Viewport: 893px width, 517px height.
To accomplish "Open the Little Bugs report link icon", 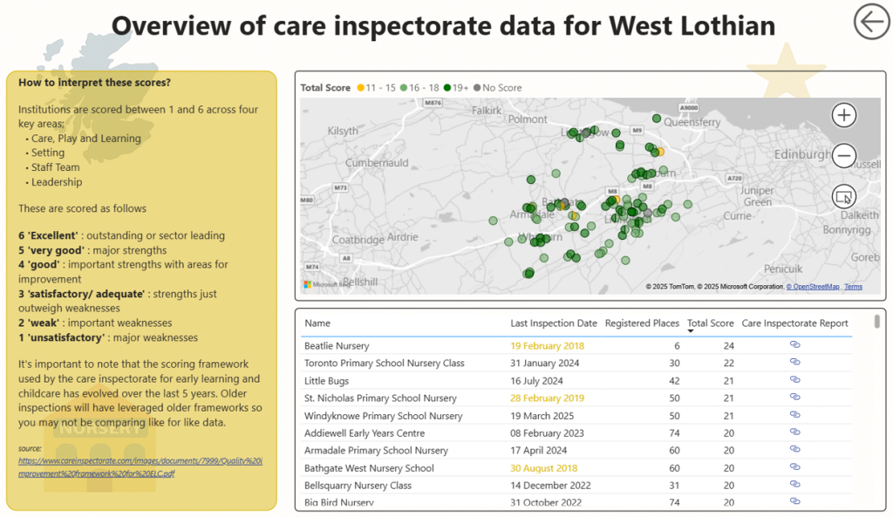I will (x=795, y=379).
